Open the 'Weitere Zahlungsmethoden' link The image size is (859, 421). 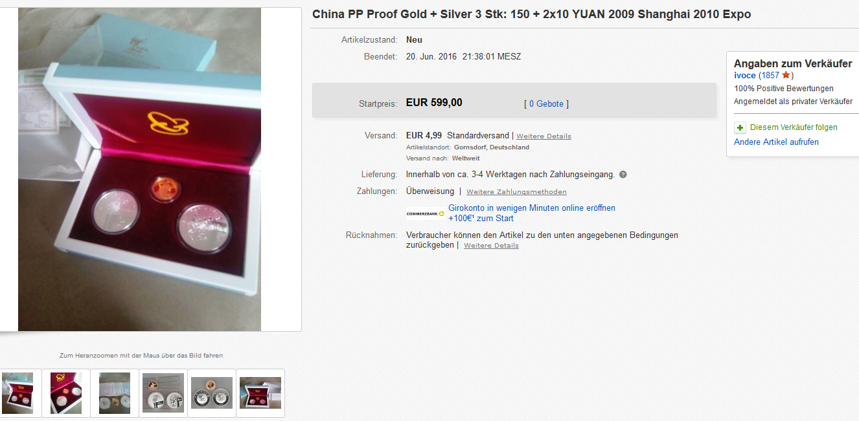coord(516,192)
